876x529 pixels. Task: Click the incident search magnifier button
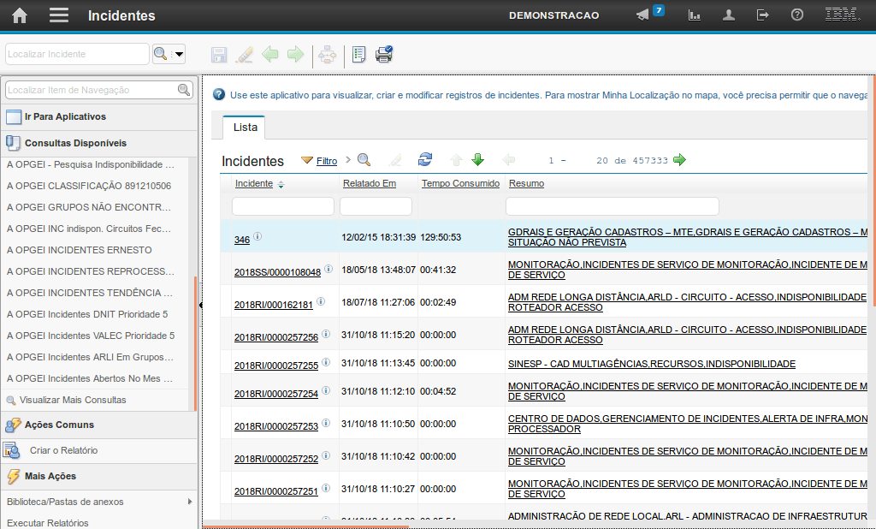tap(160, 54)
